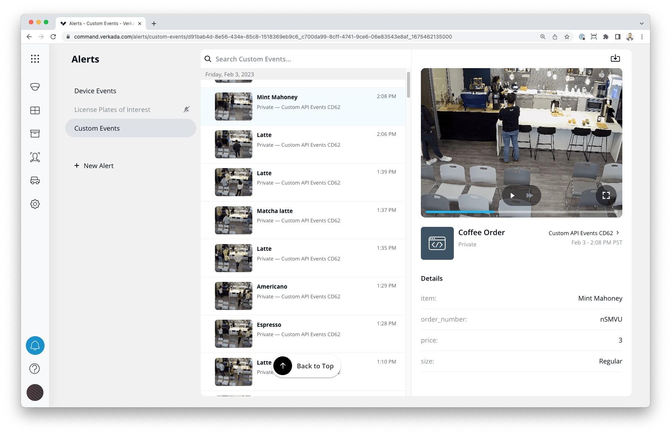Screen dimensions: 671x435
Task: Select the grid layout icon in sidebar
Action: click(35, 110)
